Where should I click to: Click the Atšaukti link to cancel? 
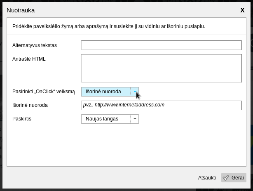click(207, 178)
